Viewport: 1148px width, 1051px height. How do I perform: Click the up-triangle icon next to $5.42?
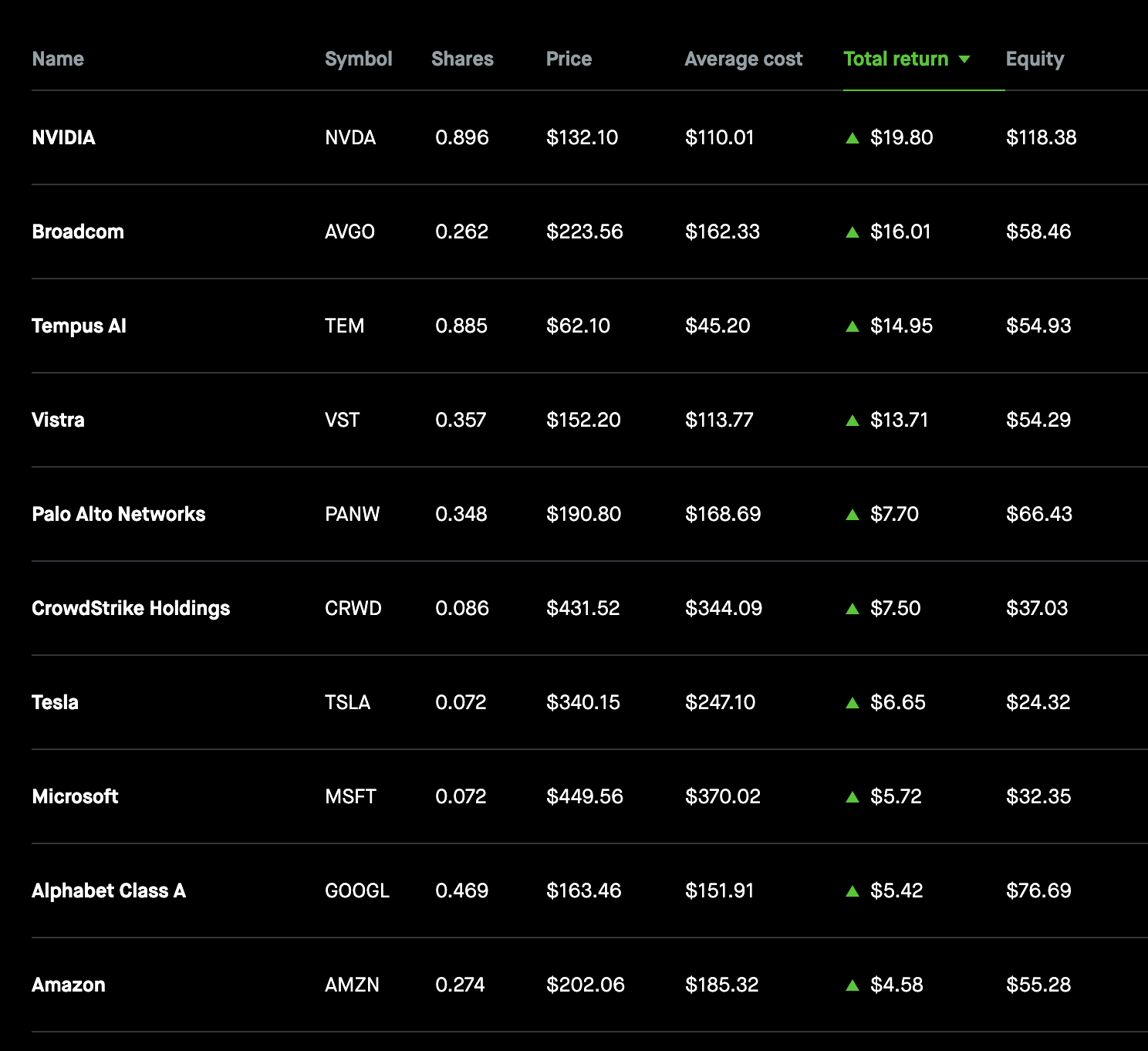click(x=853, y=891)
